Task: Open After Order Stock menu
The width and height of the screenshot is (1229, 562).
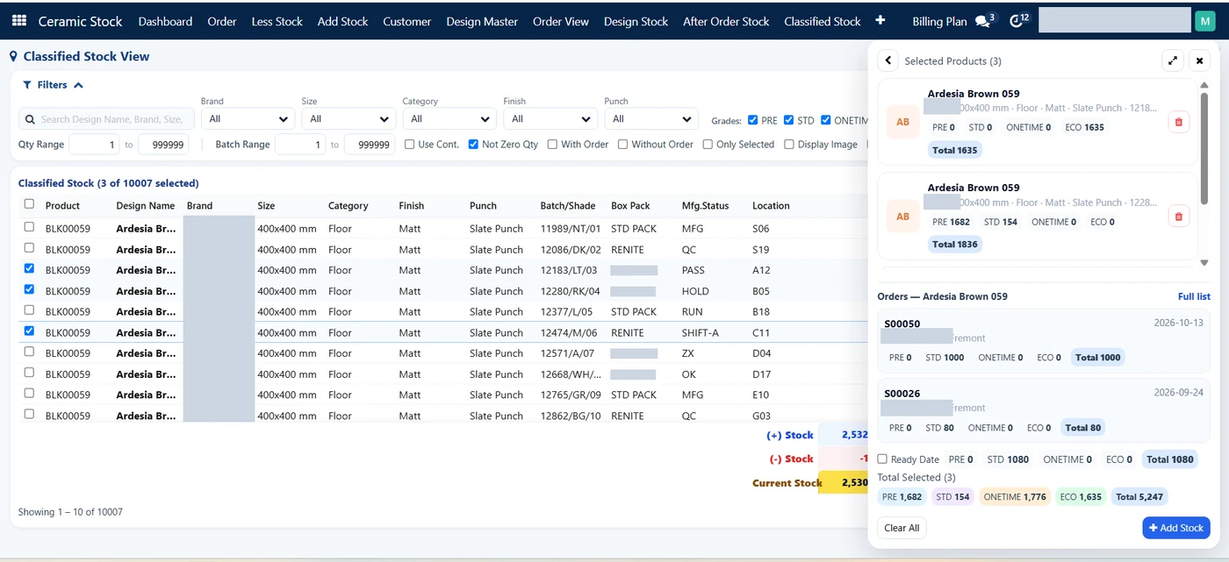Action: click(726, 21)
